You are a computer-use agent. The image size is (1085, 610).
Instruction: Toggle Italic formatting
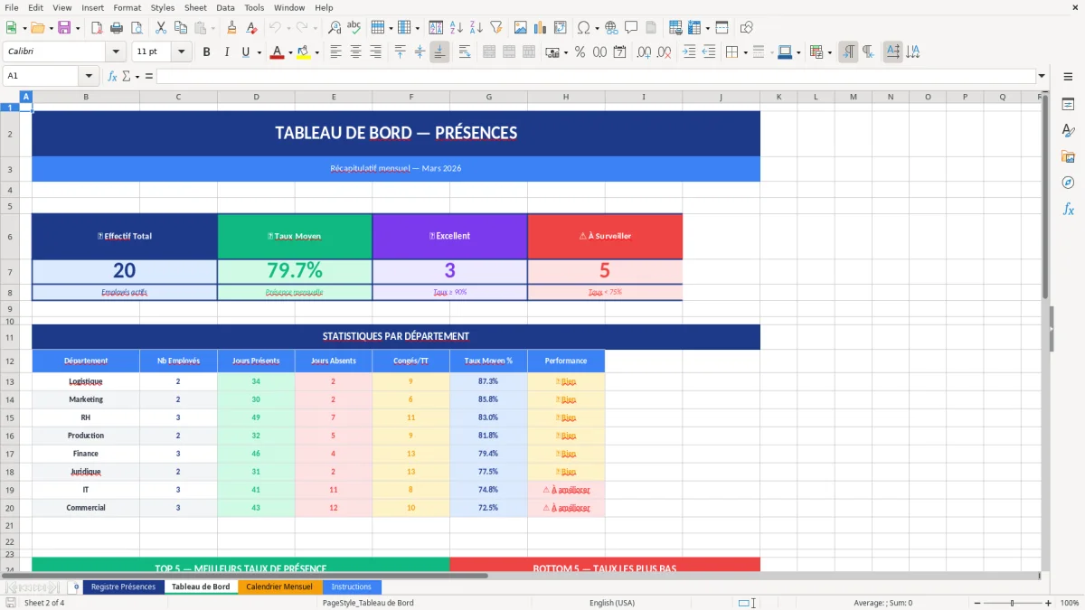point(226,52)
